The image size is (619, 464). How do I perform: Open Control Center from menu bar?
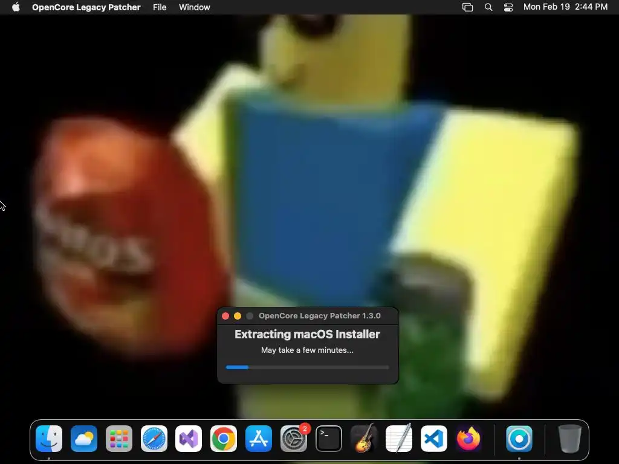[508, 7]
